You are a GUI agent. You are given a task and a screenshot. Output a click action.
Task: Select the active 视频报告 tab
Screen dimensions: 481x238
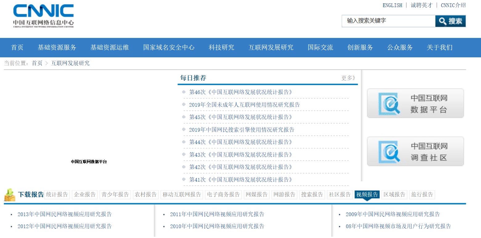click(367, 195)
